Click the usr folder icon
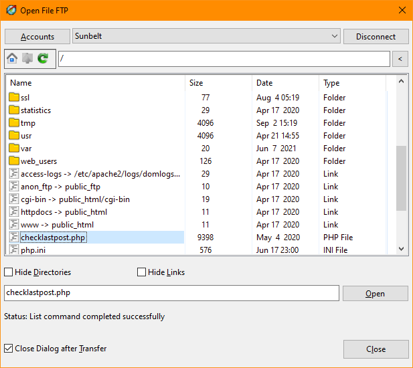Image resolution: width=413 pixels, height=368 pixels. click(14, 135)
